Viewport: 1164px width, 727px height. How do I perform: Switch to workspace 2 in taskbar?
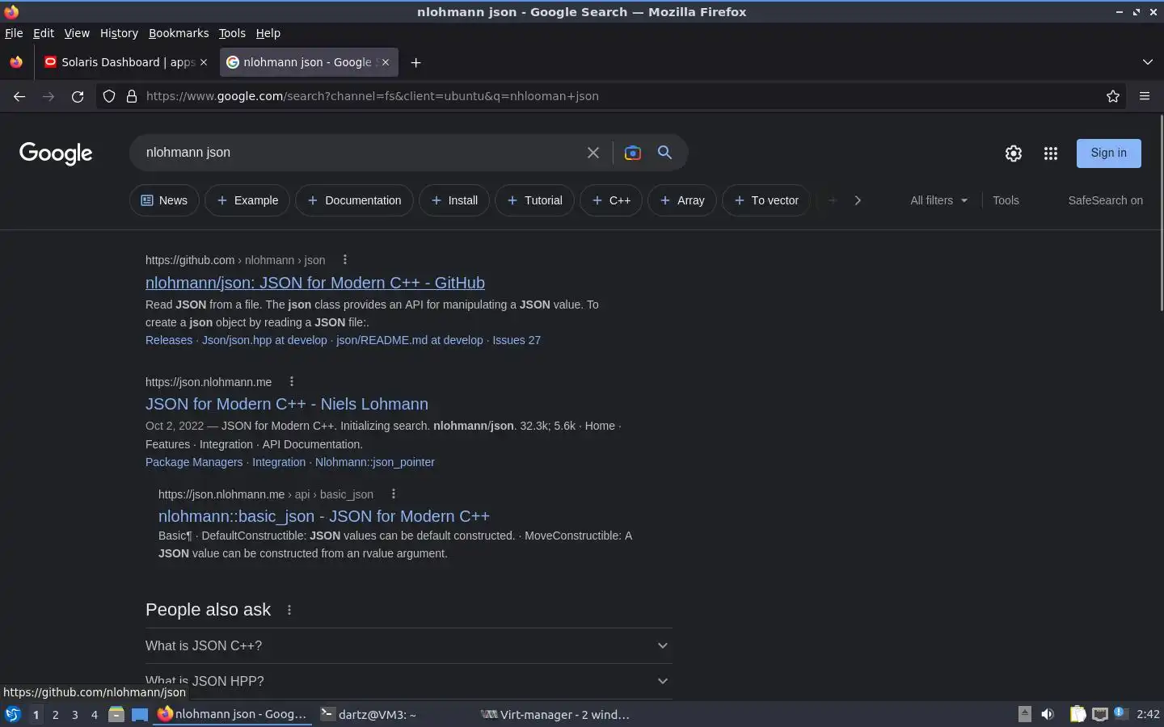[x=55, y=714]
